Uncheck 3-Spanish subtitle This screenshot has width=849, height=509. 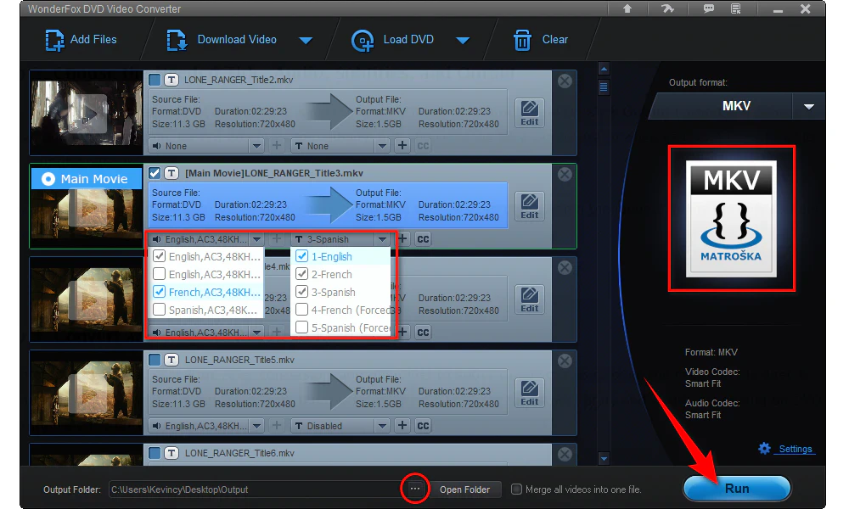pos(302,292)
